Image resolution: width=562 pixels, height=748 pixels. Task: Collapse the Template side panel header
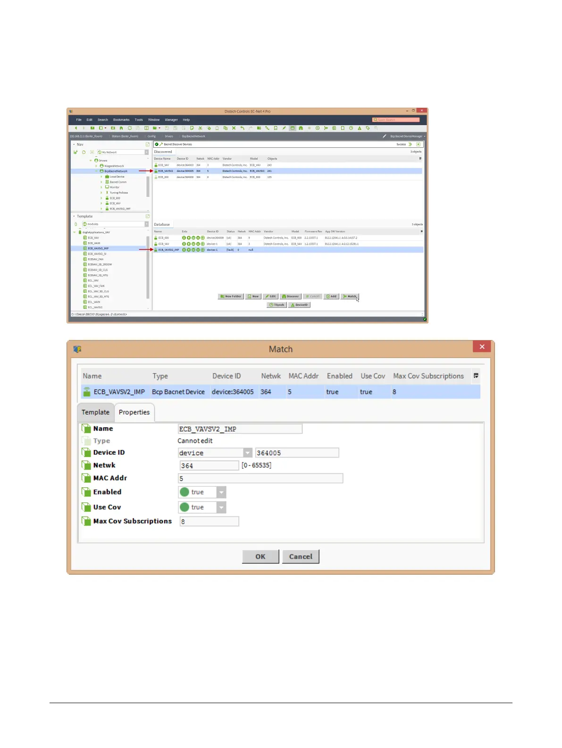(x=74, y=216)
